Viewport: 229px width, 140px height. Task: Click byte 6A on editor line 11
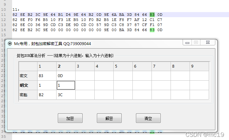click(x=114, y=15)
